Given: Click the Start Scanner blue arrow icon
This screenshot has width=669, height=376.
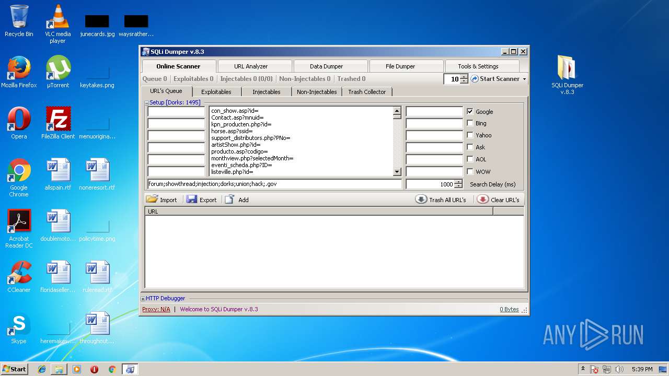Looking at the screenshot, I should 475,79.
